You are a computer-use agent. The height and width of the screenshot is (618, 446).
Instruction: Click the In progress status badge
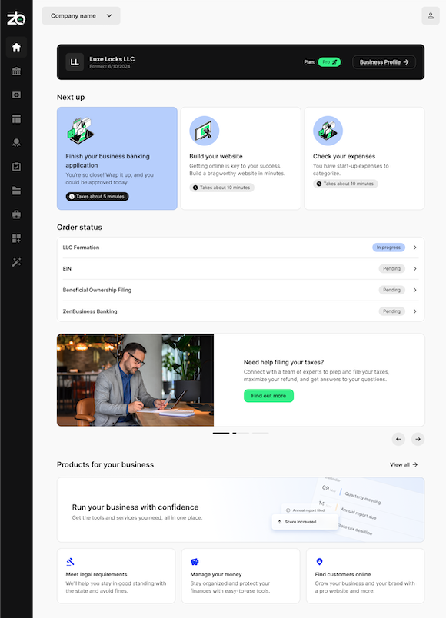[x=388, y=248]
